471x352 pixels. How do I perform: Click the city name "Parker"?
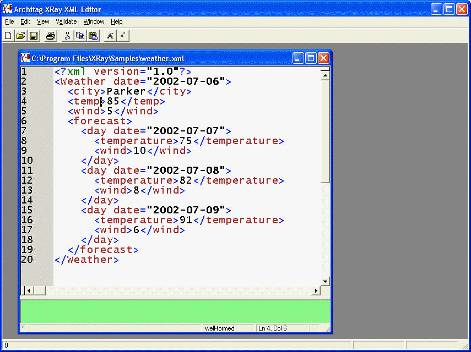[x=126, y=91]
